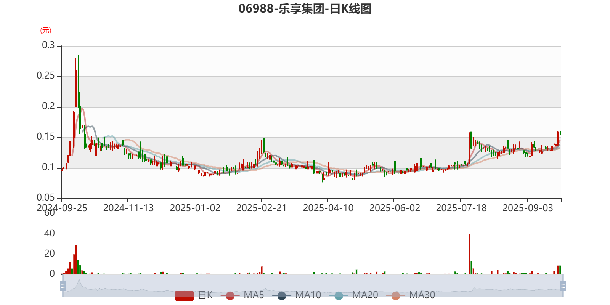Select the 2024-11-13 date label
This screenshot has height=305, width=610.
click(x=128, y=208)
